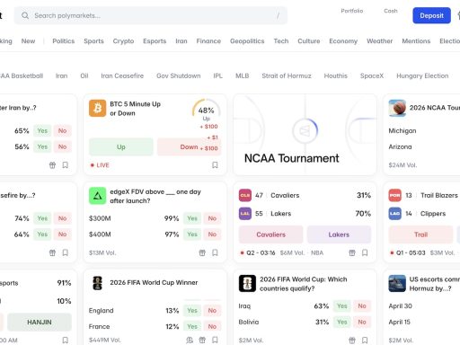Open the Crypto category tab
Viewport: 460px width, 345px height.
tap(123, 41)
